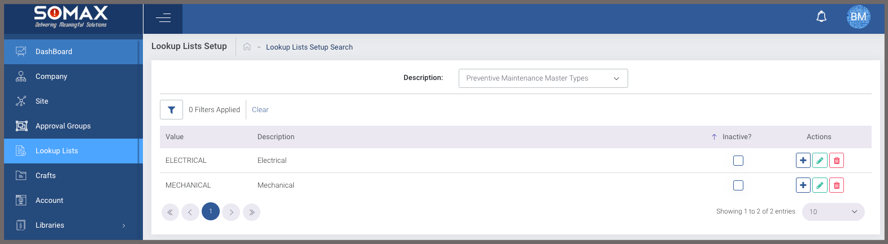Sort by the Value column header
Screen dimensions: 888x244
175,137
